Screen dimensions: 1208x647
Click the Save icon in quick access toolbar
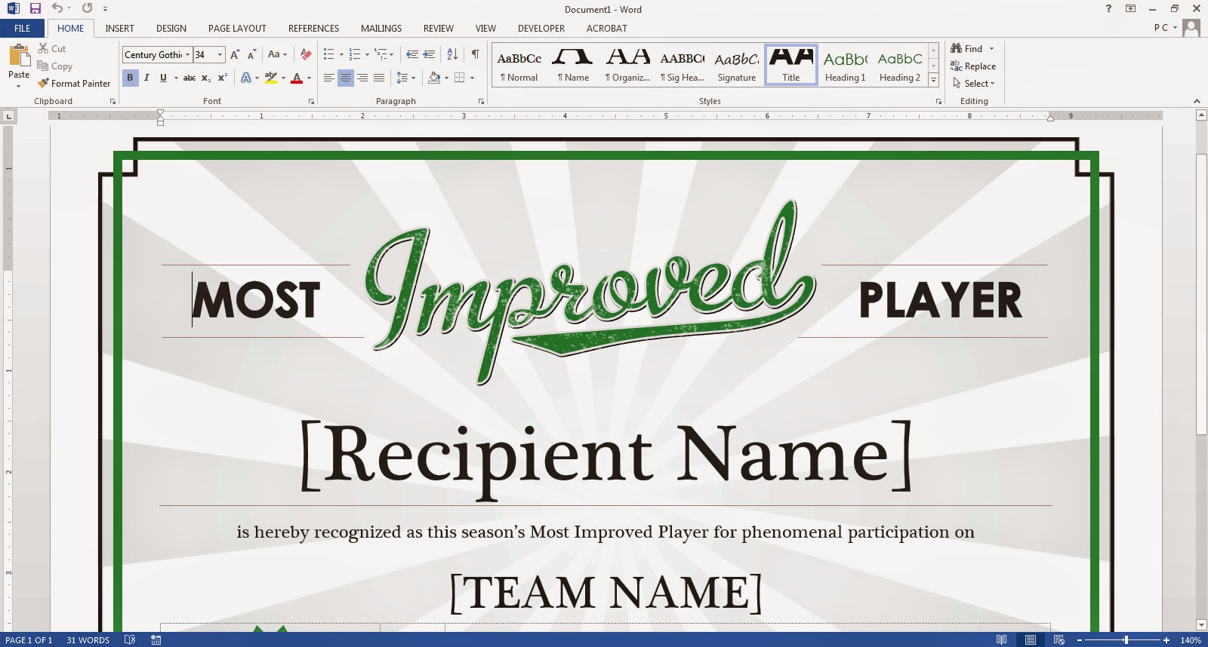35,8
